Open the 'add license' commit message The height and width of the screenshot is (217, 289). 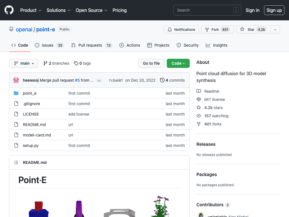[79, 114]
